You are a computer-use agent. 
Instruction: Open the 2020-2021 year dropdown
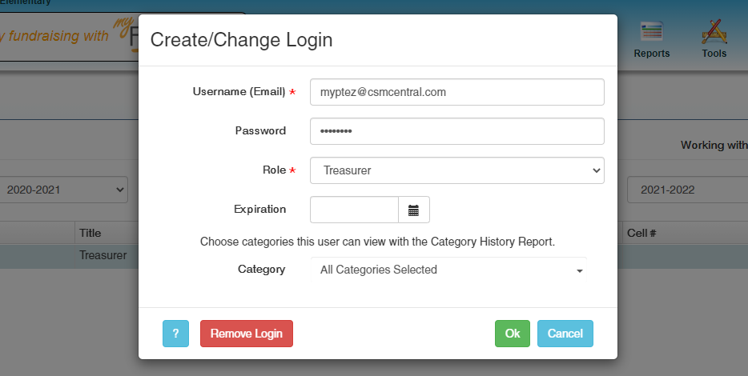coord(64,190)
